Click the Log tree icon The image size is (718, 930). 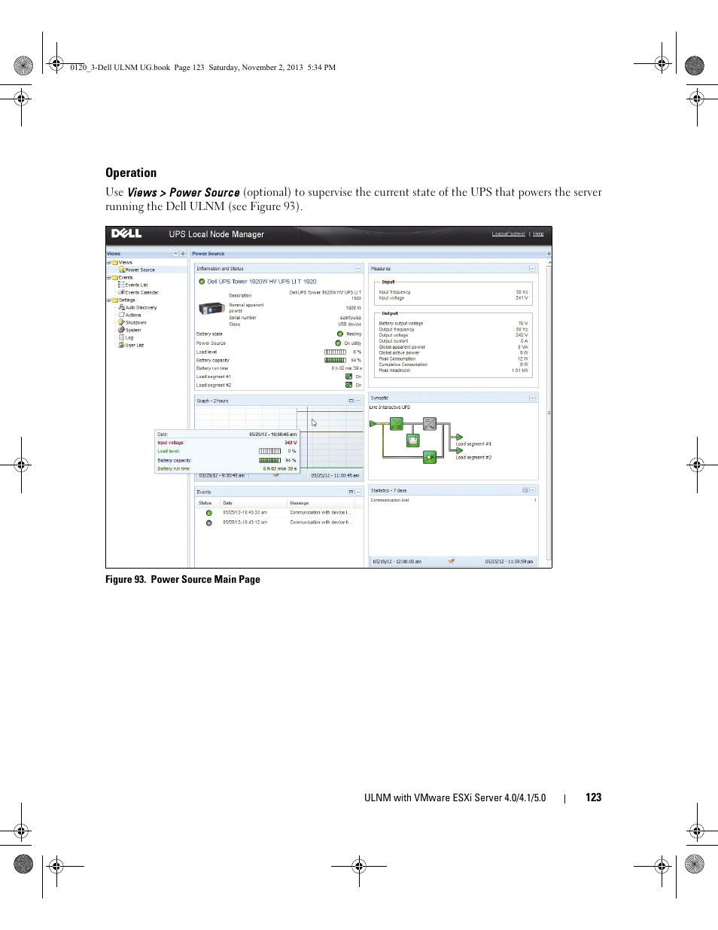tap(122, 337)
